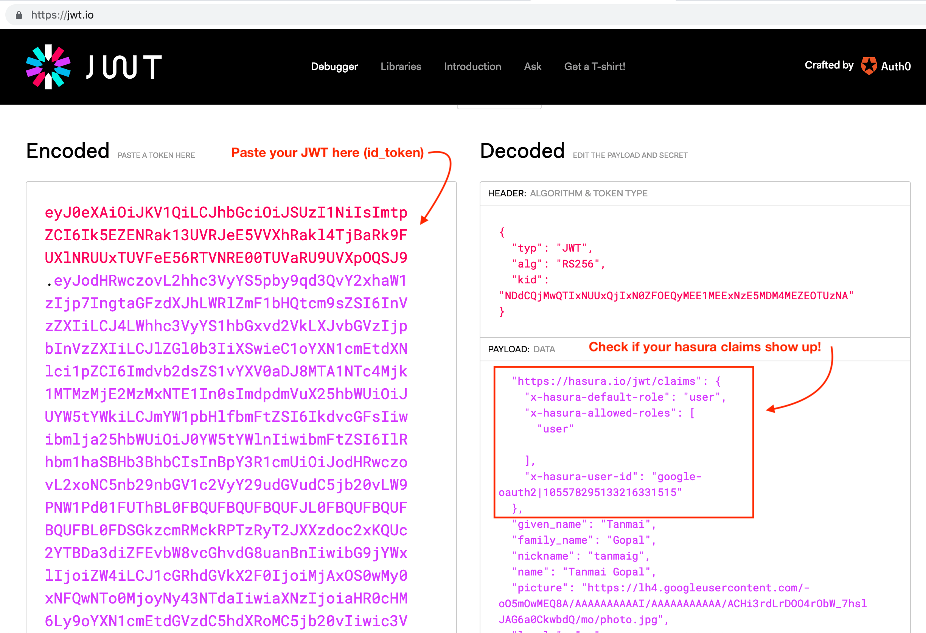This screenshot has height=633, width=926.
Task: Click the Ask menu item
Action: (x=533, y=66)
